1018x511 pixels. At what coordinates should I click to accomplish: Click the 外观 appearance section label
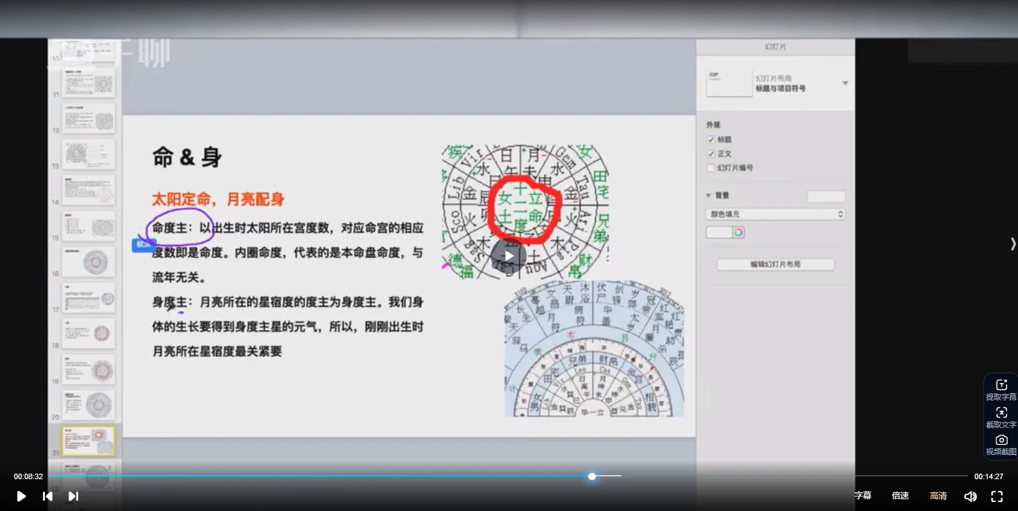pos(713,125)
